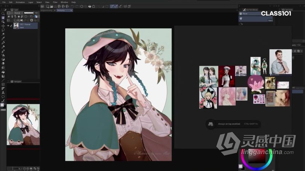Select the Airbrush tool
This screenshot has height=171, width=305.
click(x=3, y=55)
